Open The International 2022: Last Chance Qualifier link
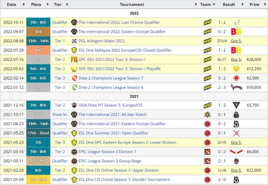This screenshot has width=268, height=185. (119, 22)
